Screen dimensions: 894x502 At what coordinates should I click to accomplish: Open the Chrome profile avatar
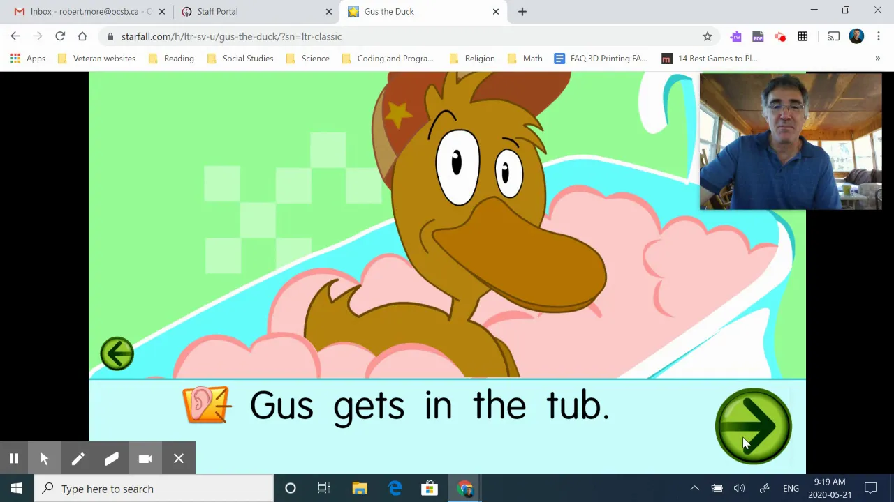[x=856, y=36]
